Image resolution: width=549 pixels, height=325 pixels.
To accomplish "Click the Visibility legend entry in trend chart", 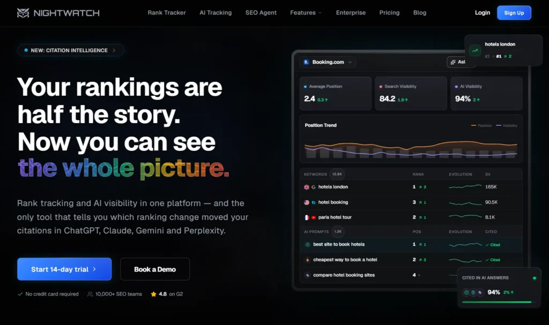I will tap(507, 126).
